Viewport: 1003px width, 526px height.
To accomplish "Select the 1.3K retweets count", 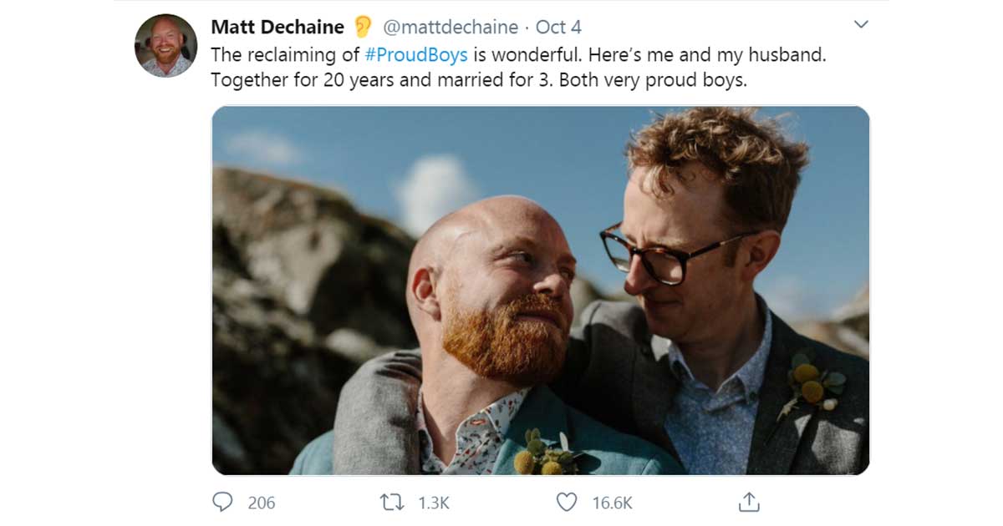I will coord(434,503).
